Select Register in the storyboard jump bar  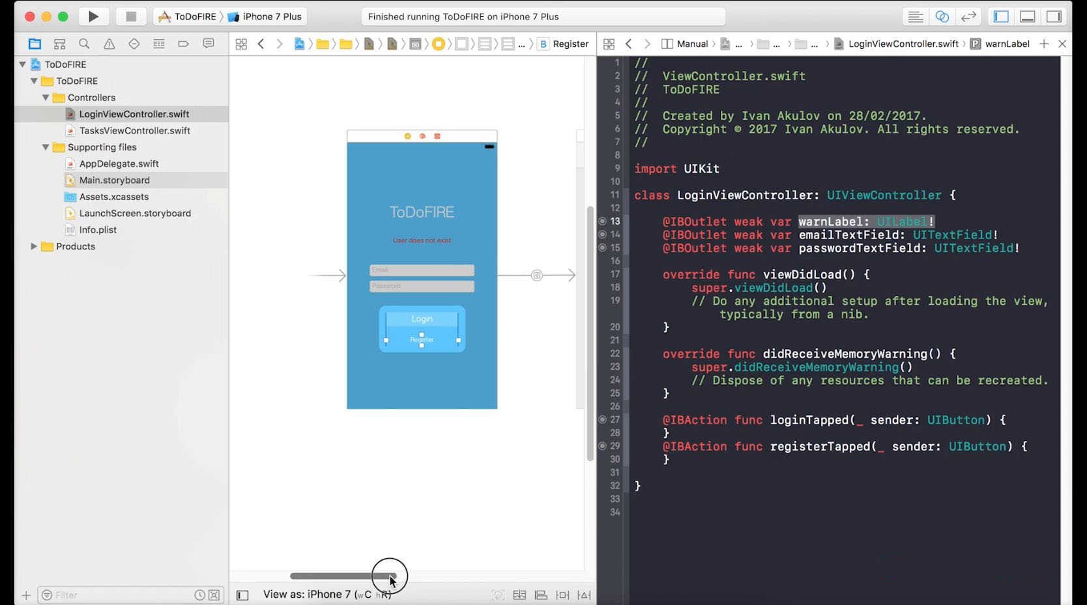click(563, 44)
